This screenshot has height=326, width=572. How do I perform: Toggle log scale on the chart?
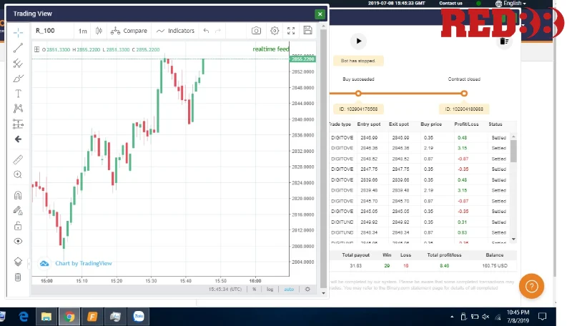pos(270,290)
